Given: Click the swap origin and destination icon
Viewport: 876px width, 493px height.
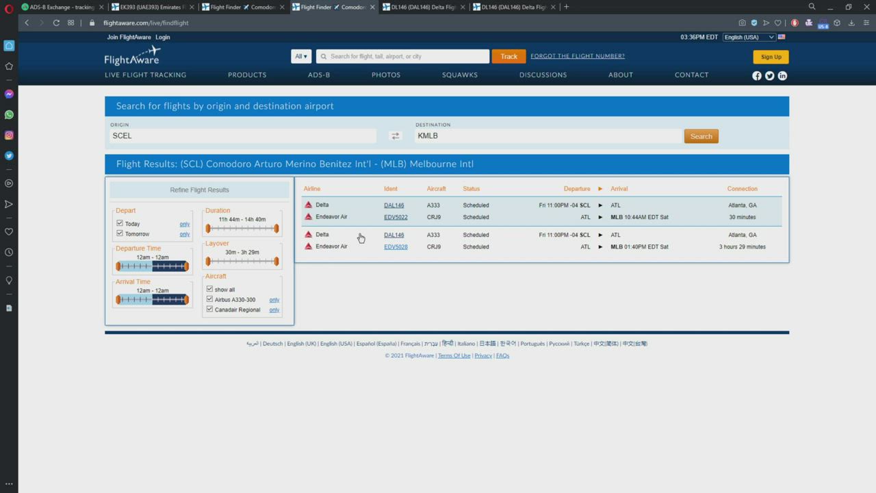Looking at the screenshot, I should click(395, 136).
